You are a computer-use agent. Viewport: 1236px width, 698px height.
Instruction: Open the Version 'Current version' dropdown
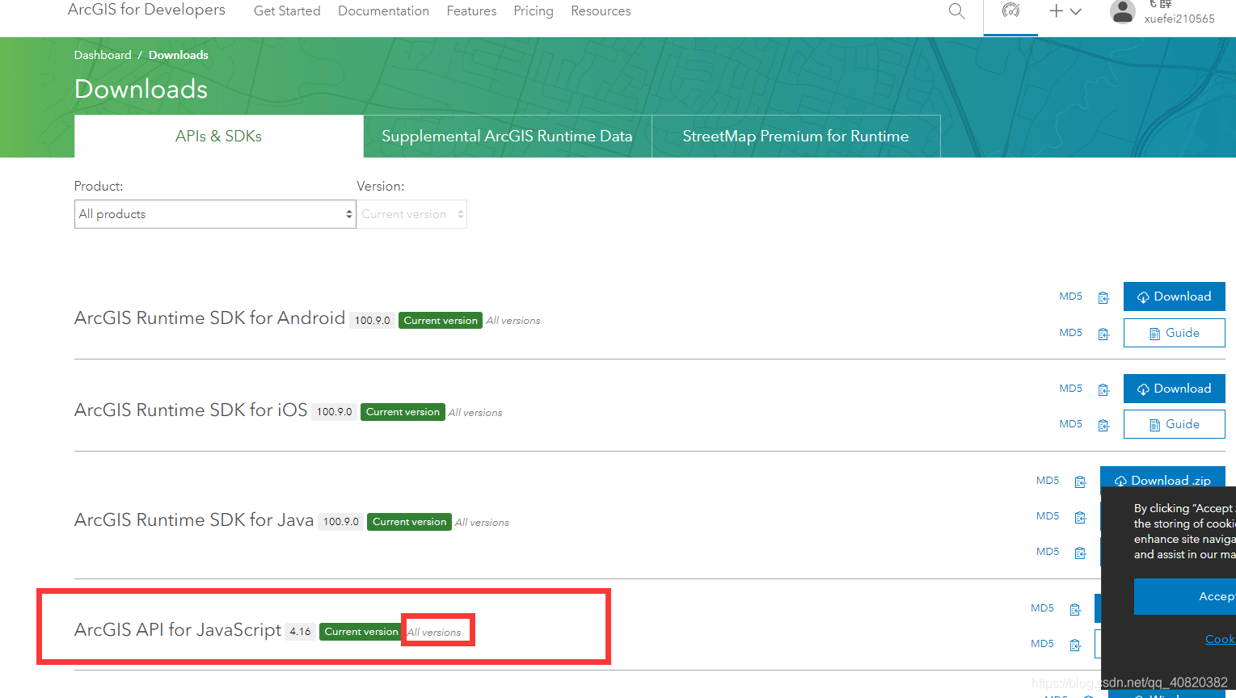(411, 213)
